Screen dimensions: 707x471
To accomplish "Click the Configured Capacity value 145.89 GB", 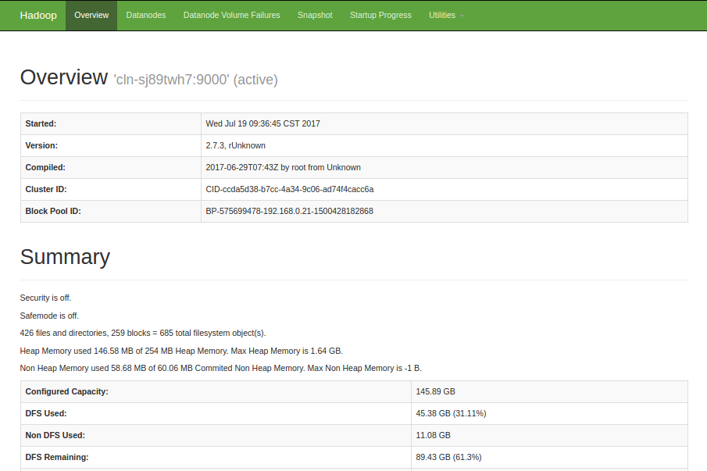I will pyautogui.click(x=435, y=391).
